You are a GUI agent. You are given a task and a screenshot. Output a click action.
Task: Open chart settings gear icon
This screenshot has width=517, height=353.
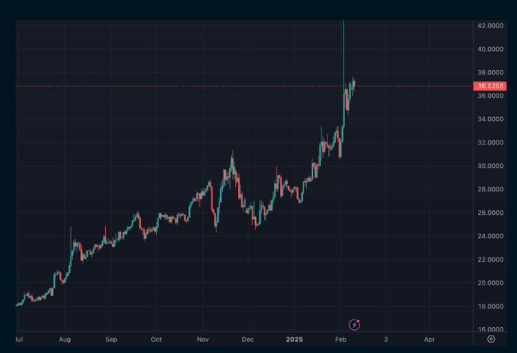coord(490,339)
